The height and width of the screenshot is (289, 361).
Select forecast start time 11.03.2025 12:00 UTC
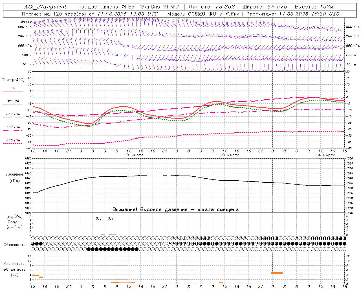127,14
